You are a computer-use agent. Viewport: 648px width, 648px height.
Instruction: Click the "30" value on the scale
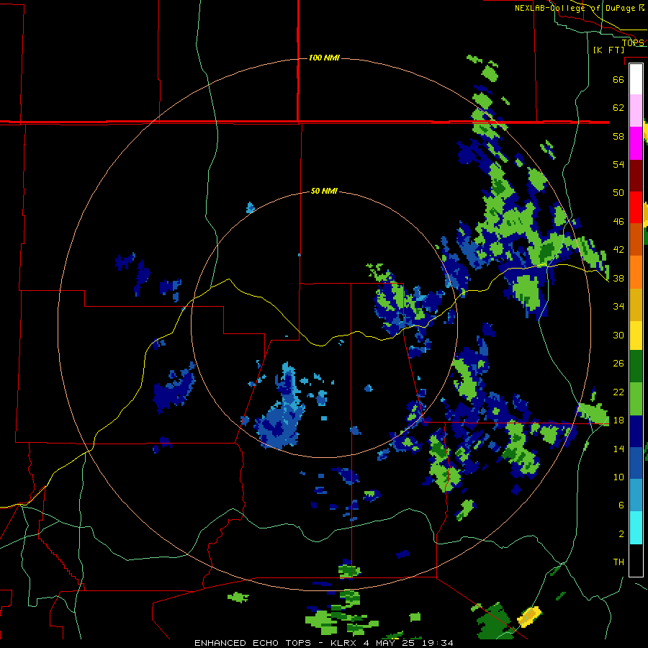pyautogui.click(x=618, y=335)
